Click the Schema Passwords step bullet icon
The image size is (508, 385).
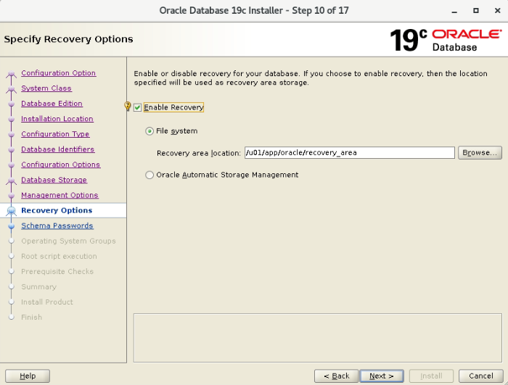click(x=12, y=226)
